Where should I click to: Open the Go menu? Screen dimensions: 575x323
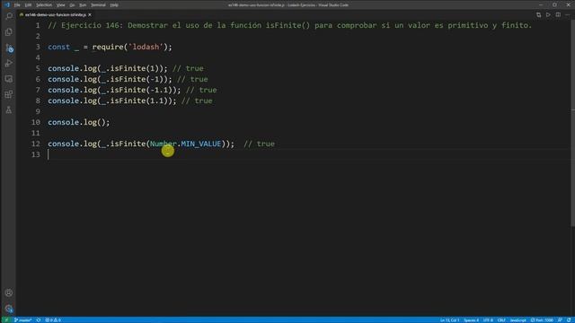pyautogui.click(x=72, y=4)
